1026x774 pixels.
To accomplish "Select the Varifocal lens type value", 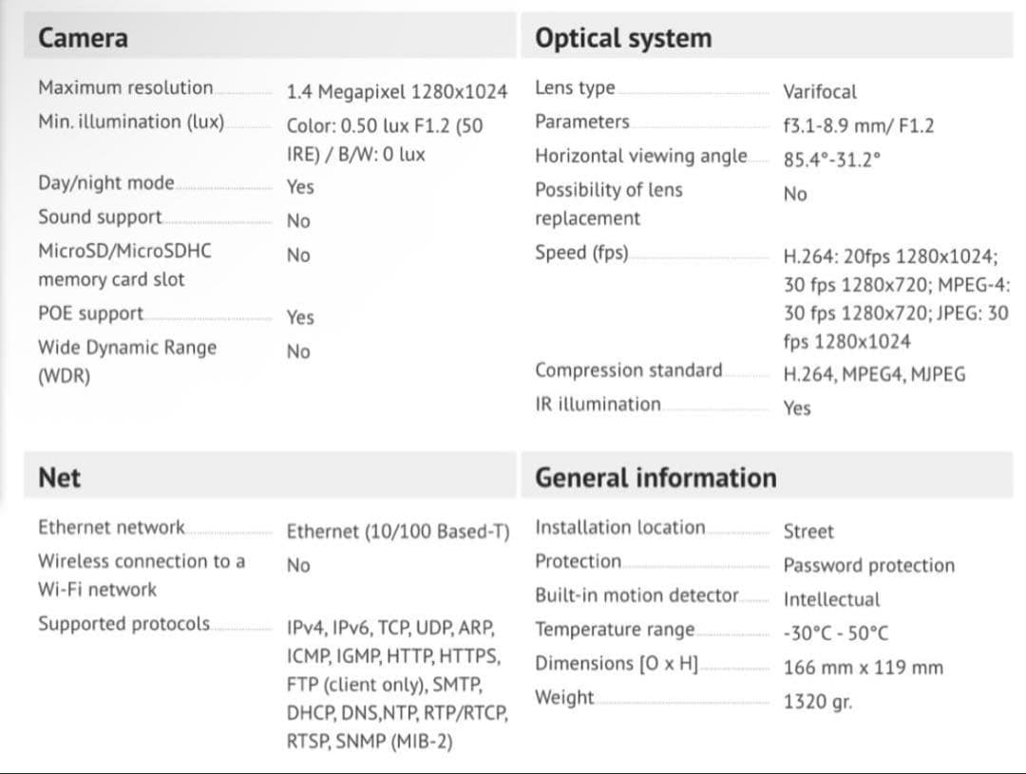I will coord(819,92).
